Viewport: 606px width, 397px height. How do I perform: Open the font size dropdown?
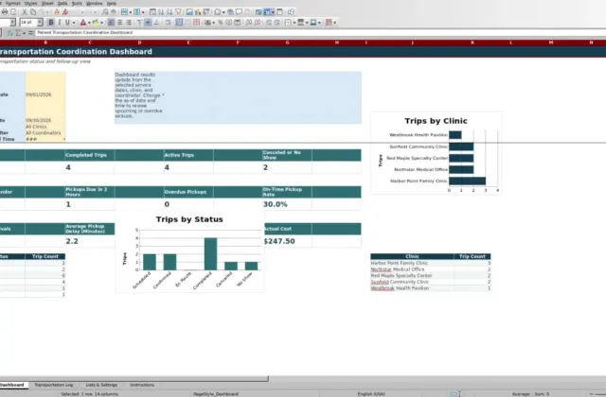[40, 23]
